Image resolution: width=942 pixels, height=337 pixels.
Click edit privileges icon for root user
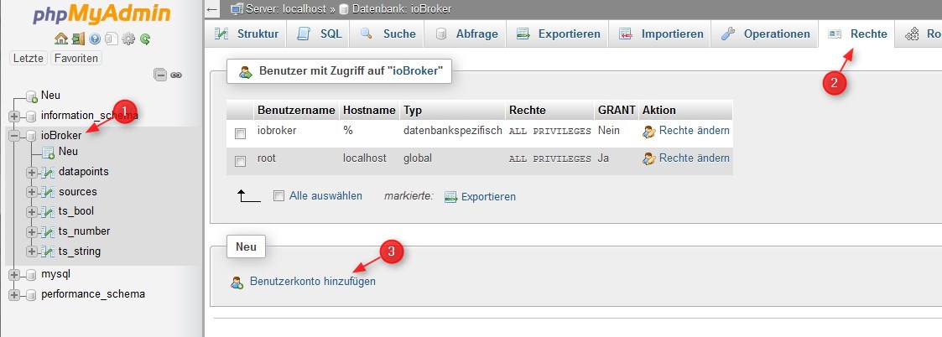648,159
